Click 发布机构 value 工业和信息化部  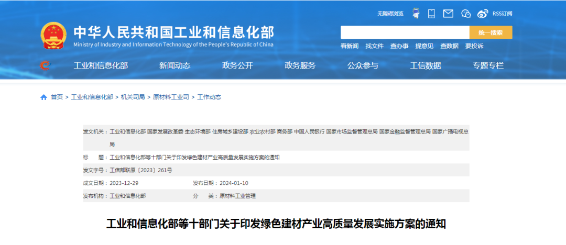click(128, 196)
